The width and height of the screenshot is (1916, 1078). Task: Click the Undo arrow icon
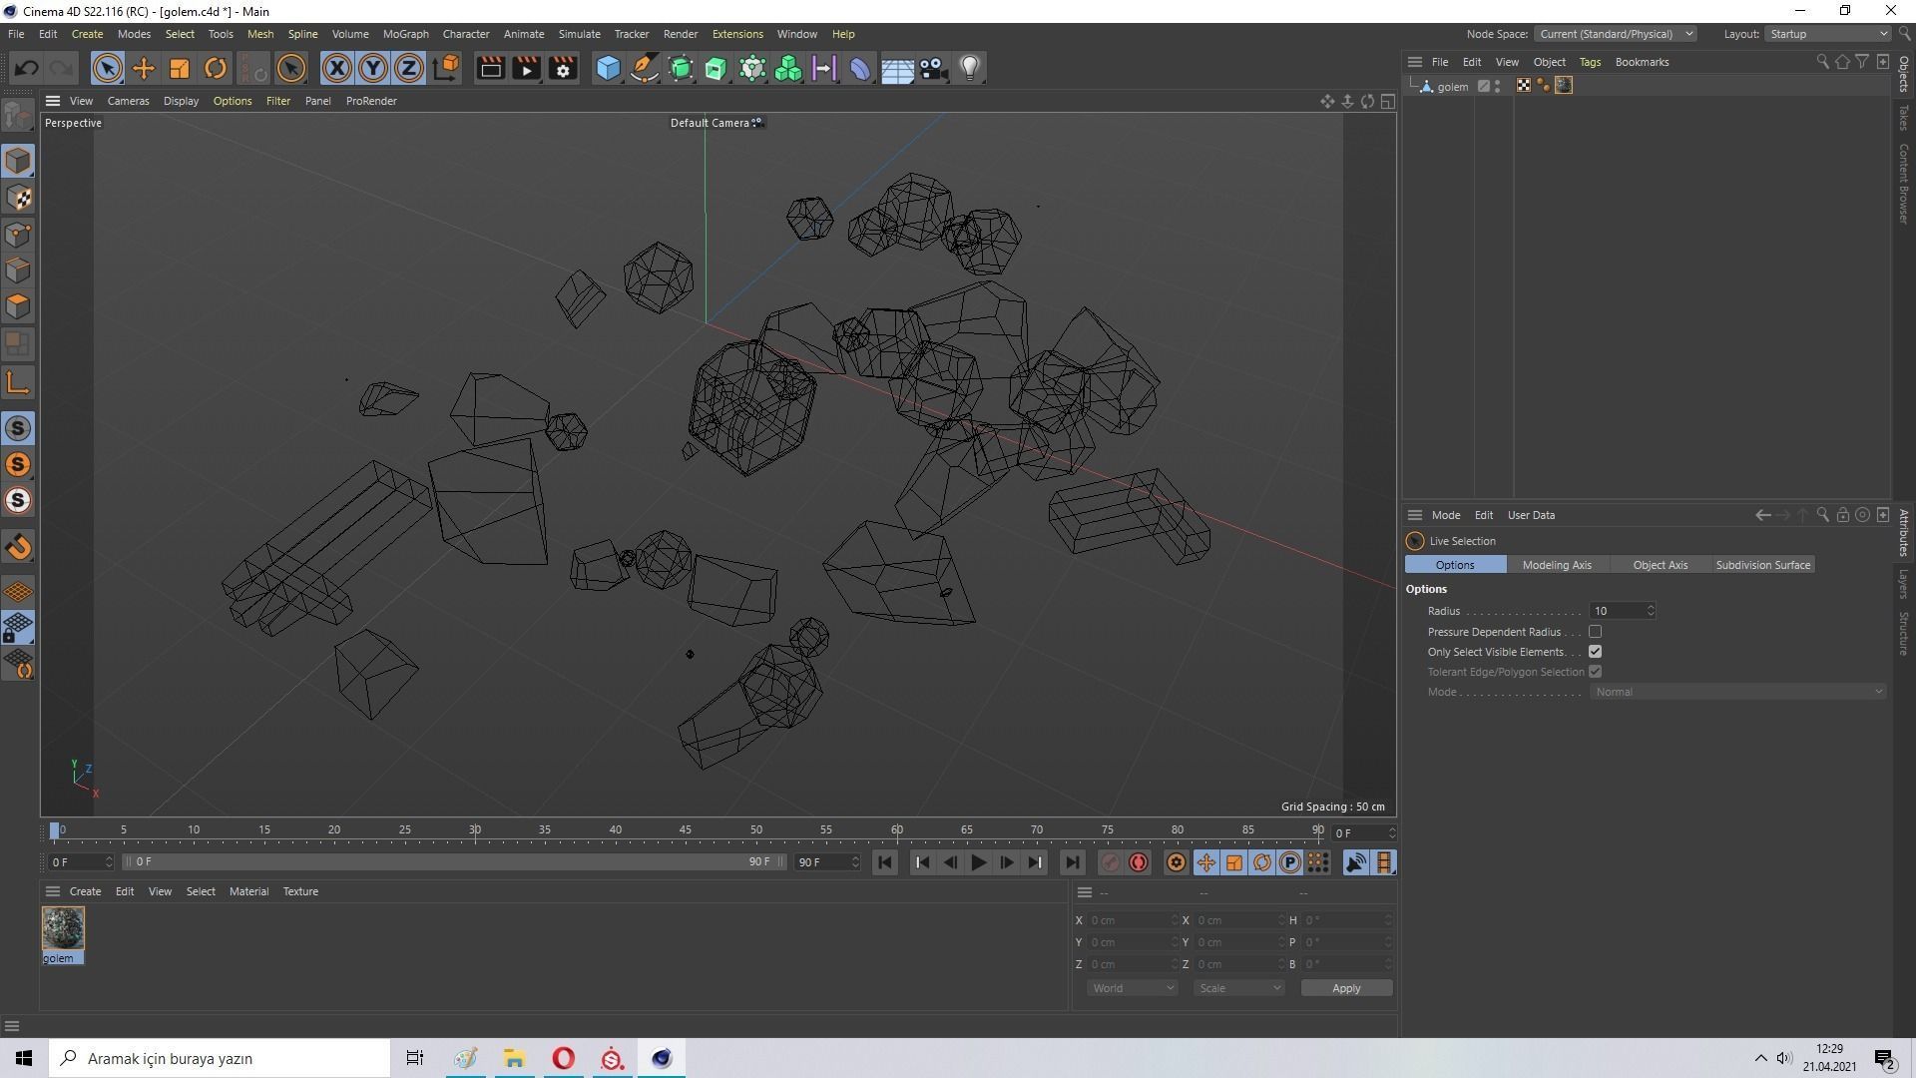[27, 68]
